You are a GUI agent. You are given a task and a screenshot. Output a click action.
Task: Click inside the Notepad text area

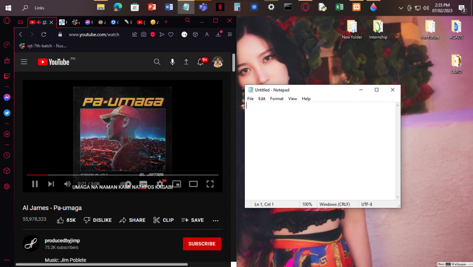(321, 151)
